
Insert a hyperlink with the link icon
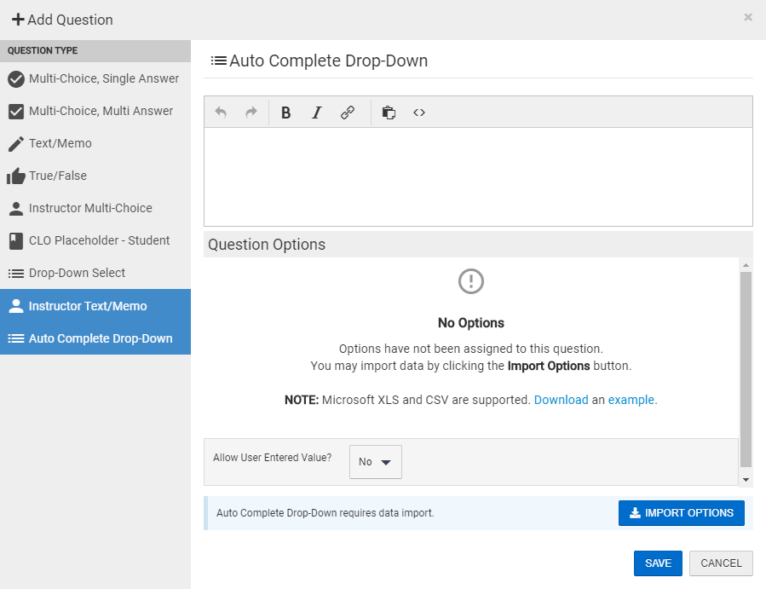click(348, 113)
